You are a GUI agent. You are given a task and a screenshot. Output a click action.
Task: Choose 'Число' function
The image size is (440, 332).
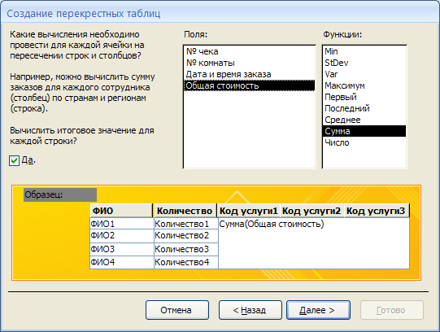tap(364, 142)
